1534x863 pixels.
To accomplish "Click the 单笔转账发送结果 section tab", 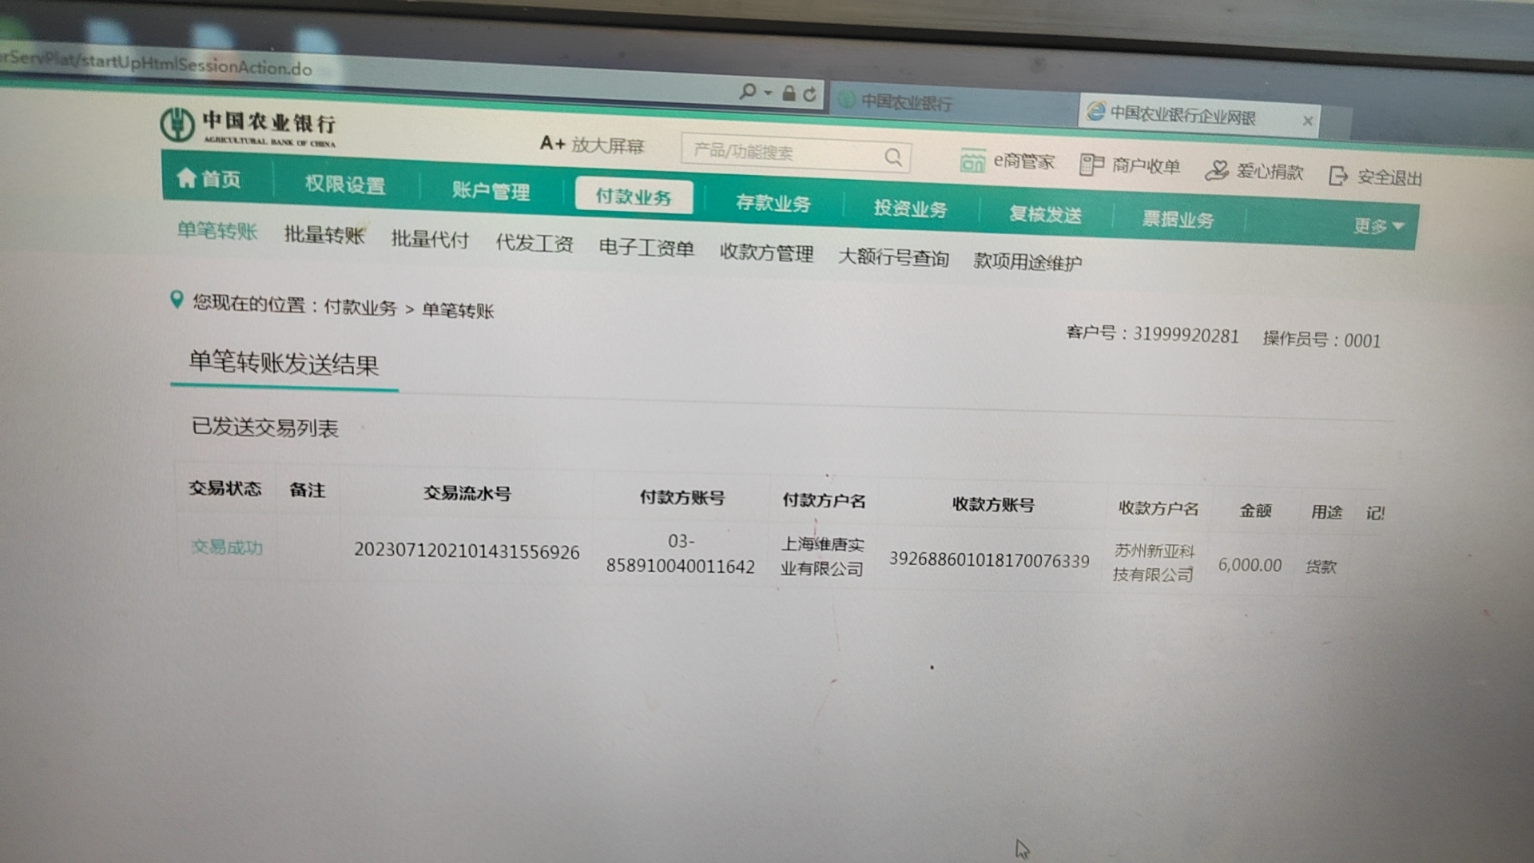I will (284, 364).
